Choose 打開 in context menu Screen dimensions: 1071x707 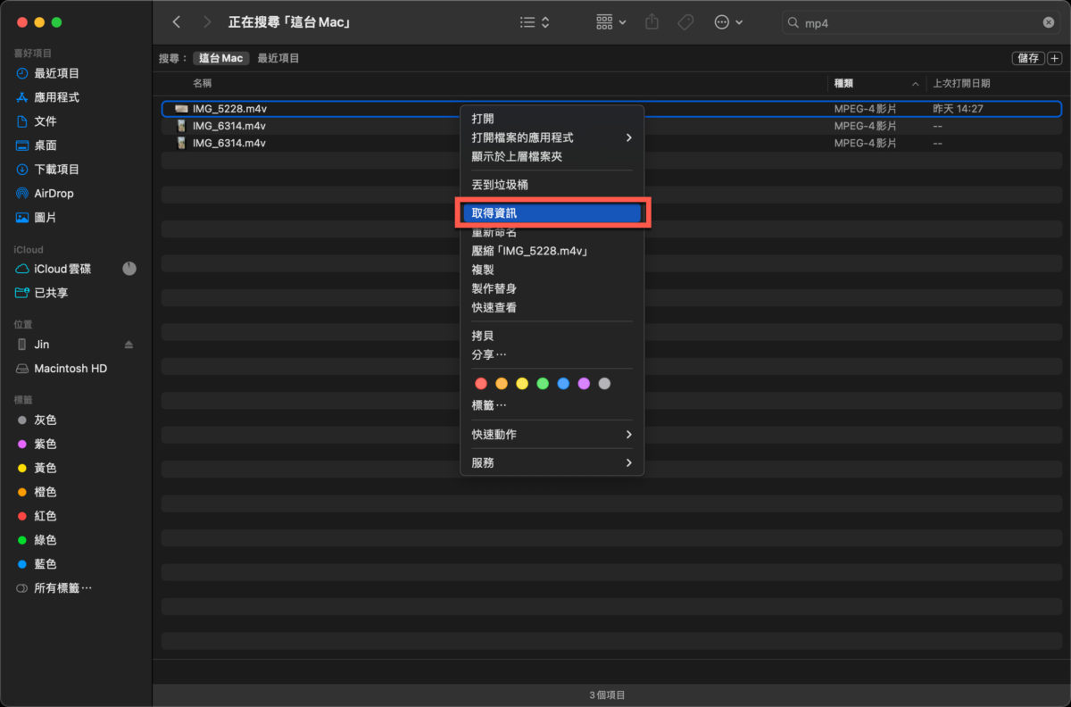(x=552, y=119)
